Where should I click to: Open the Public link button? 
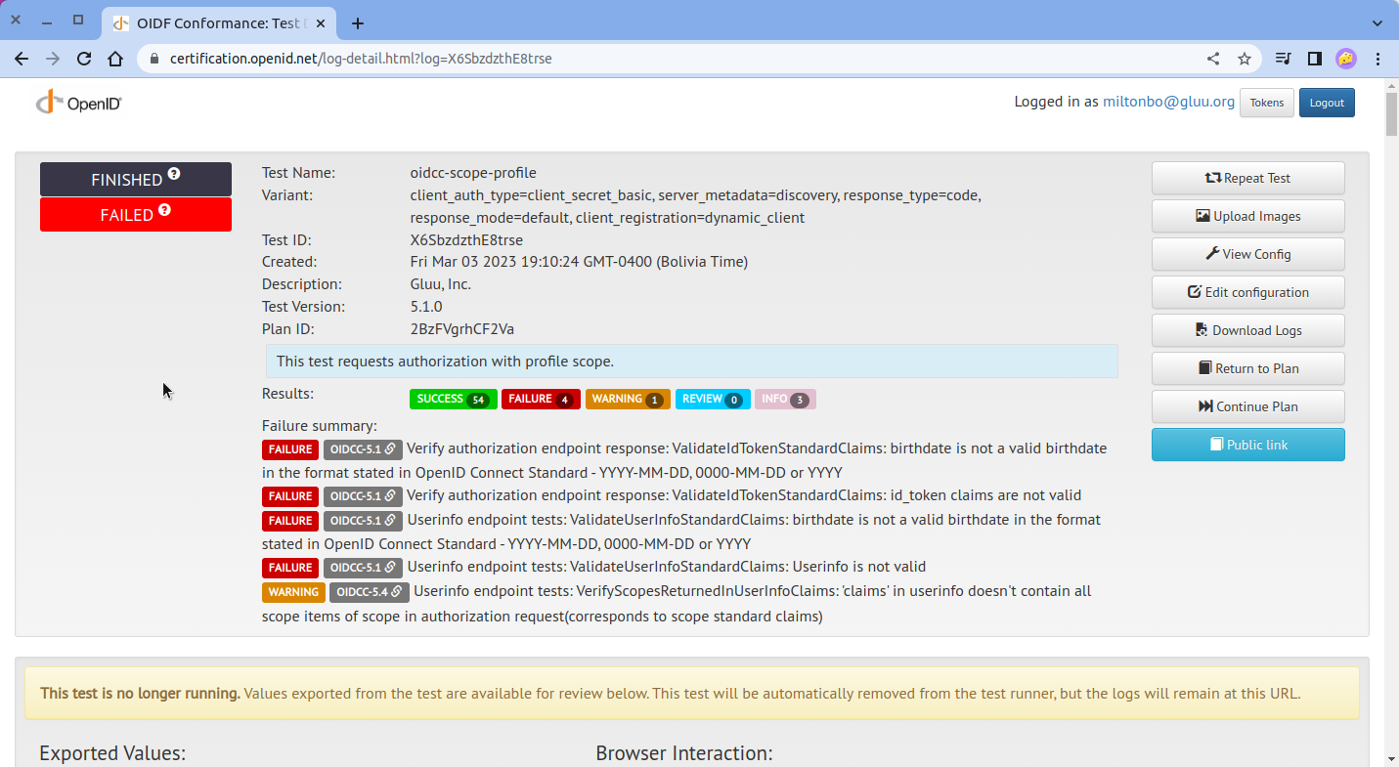coord(1247,445)
